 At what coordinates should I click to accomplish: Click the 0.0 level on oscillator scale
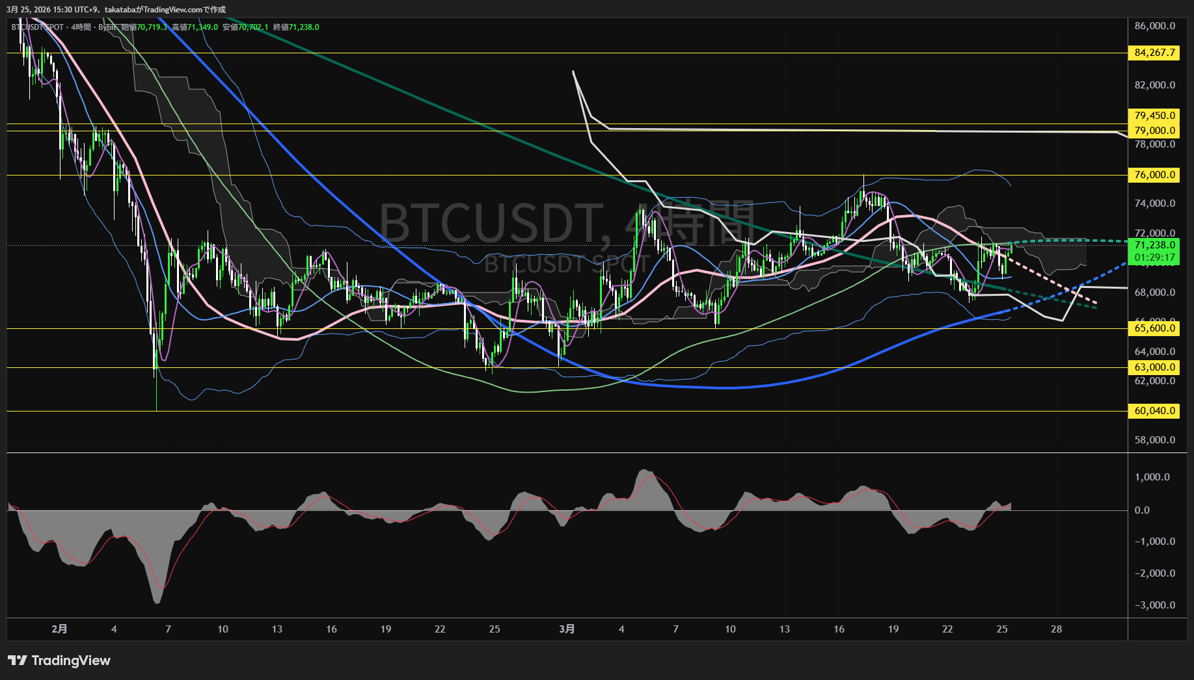(1142, 510)
